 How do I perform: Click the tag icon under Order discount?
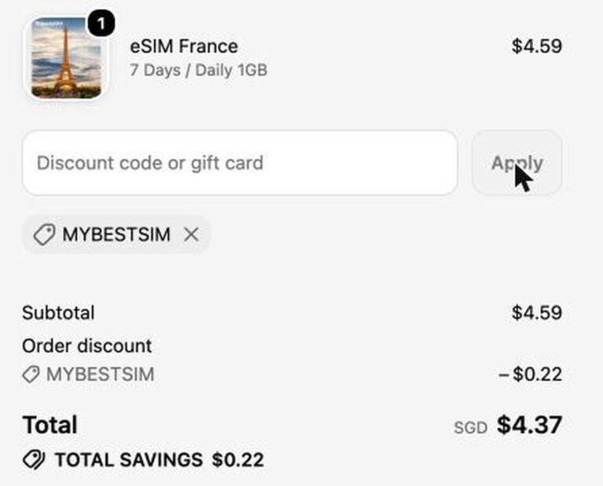click(31, 375)
